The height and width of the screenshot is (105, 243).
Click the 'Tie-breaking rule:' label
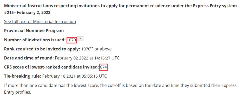click(x=22, y=76)
